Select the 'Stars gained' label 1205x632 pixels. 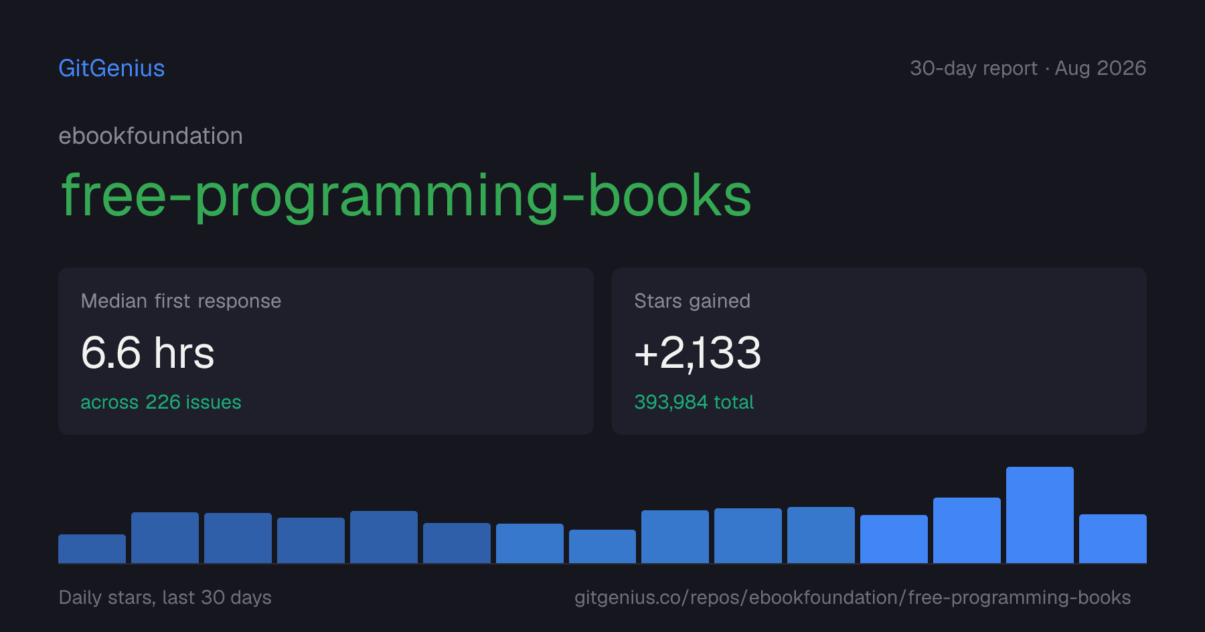point(692,302)
